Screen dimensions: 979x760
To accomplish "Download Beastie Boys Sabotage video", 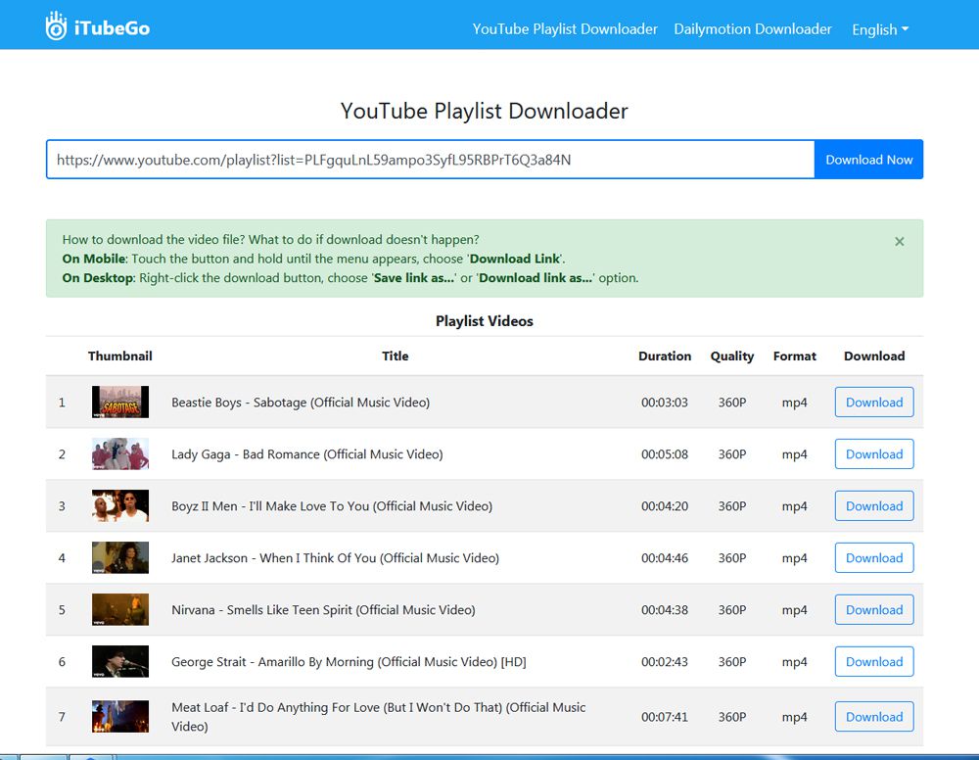I will [x=874, y=403].
